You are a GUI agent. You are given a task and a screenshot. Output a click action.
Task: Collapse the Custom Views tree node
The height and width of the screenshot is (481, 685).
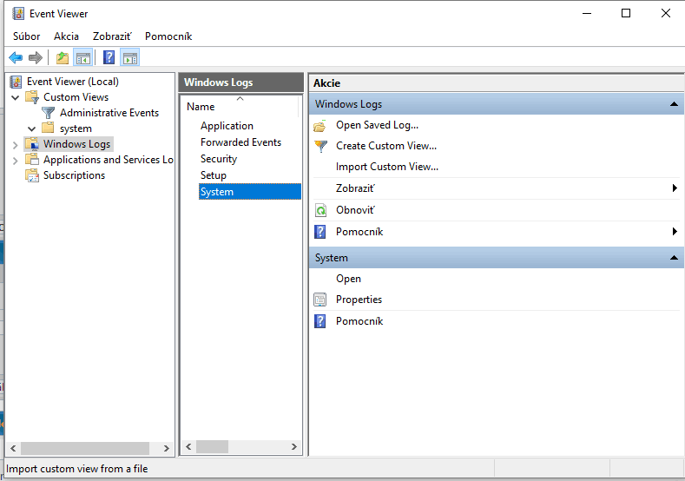pos(16,97)
